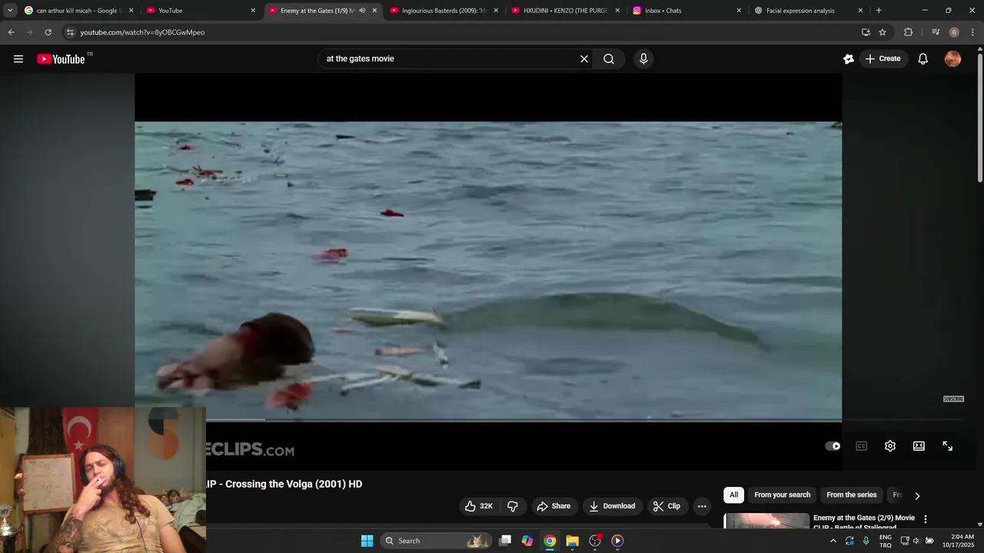This screenshot has width=984, height=553.
Task: Click the taskbar Search box
Action: click(437, 541)
